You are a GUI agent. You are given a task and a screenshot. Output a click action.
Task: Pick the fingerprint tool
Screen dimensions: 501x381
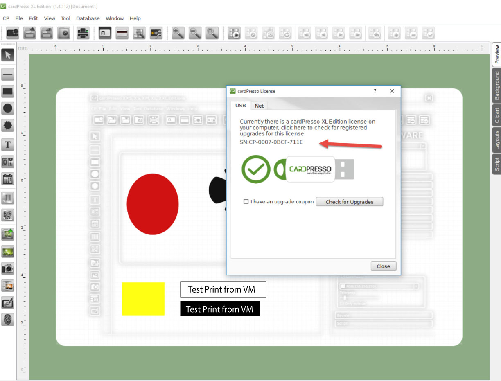[8, 319]
